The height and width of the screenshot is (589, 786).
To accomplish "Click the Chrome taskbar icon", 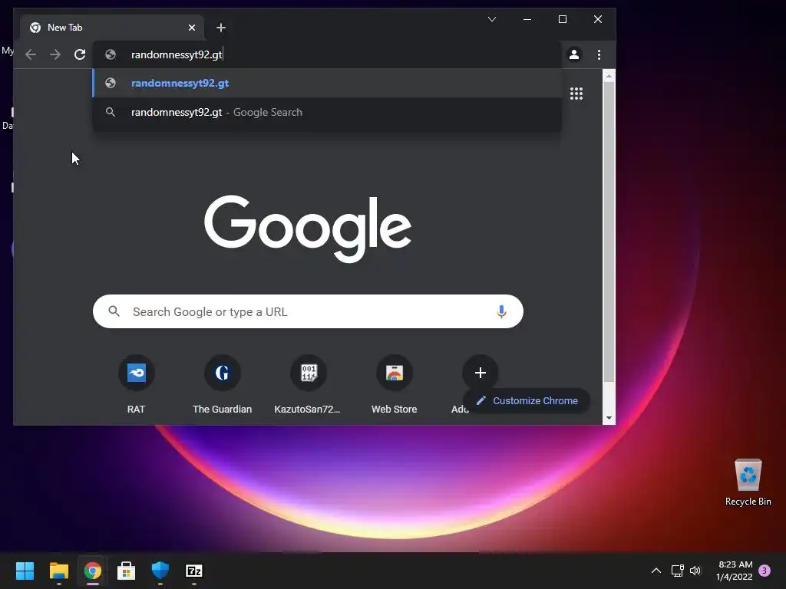I will (93, 571).
